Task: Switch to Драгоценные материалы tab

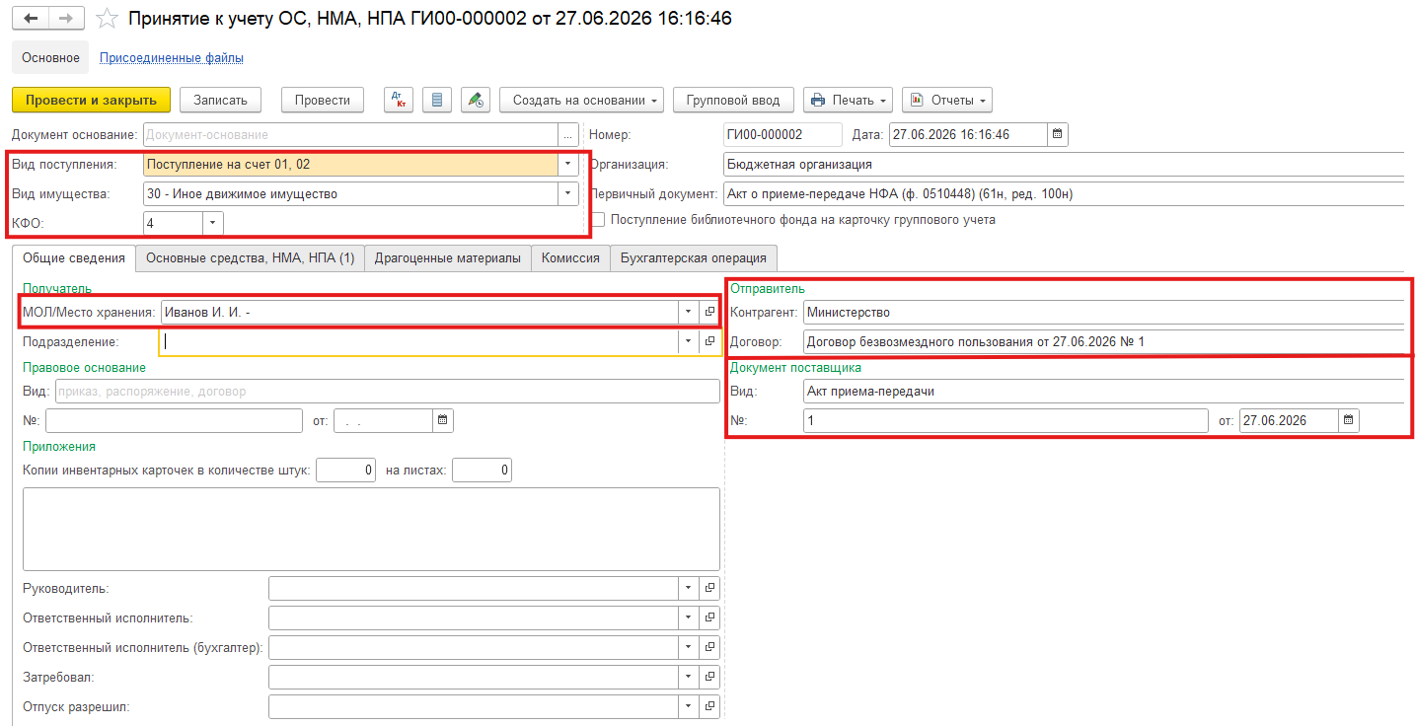Action: pyautogui.click(x=448, y=258)
